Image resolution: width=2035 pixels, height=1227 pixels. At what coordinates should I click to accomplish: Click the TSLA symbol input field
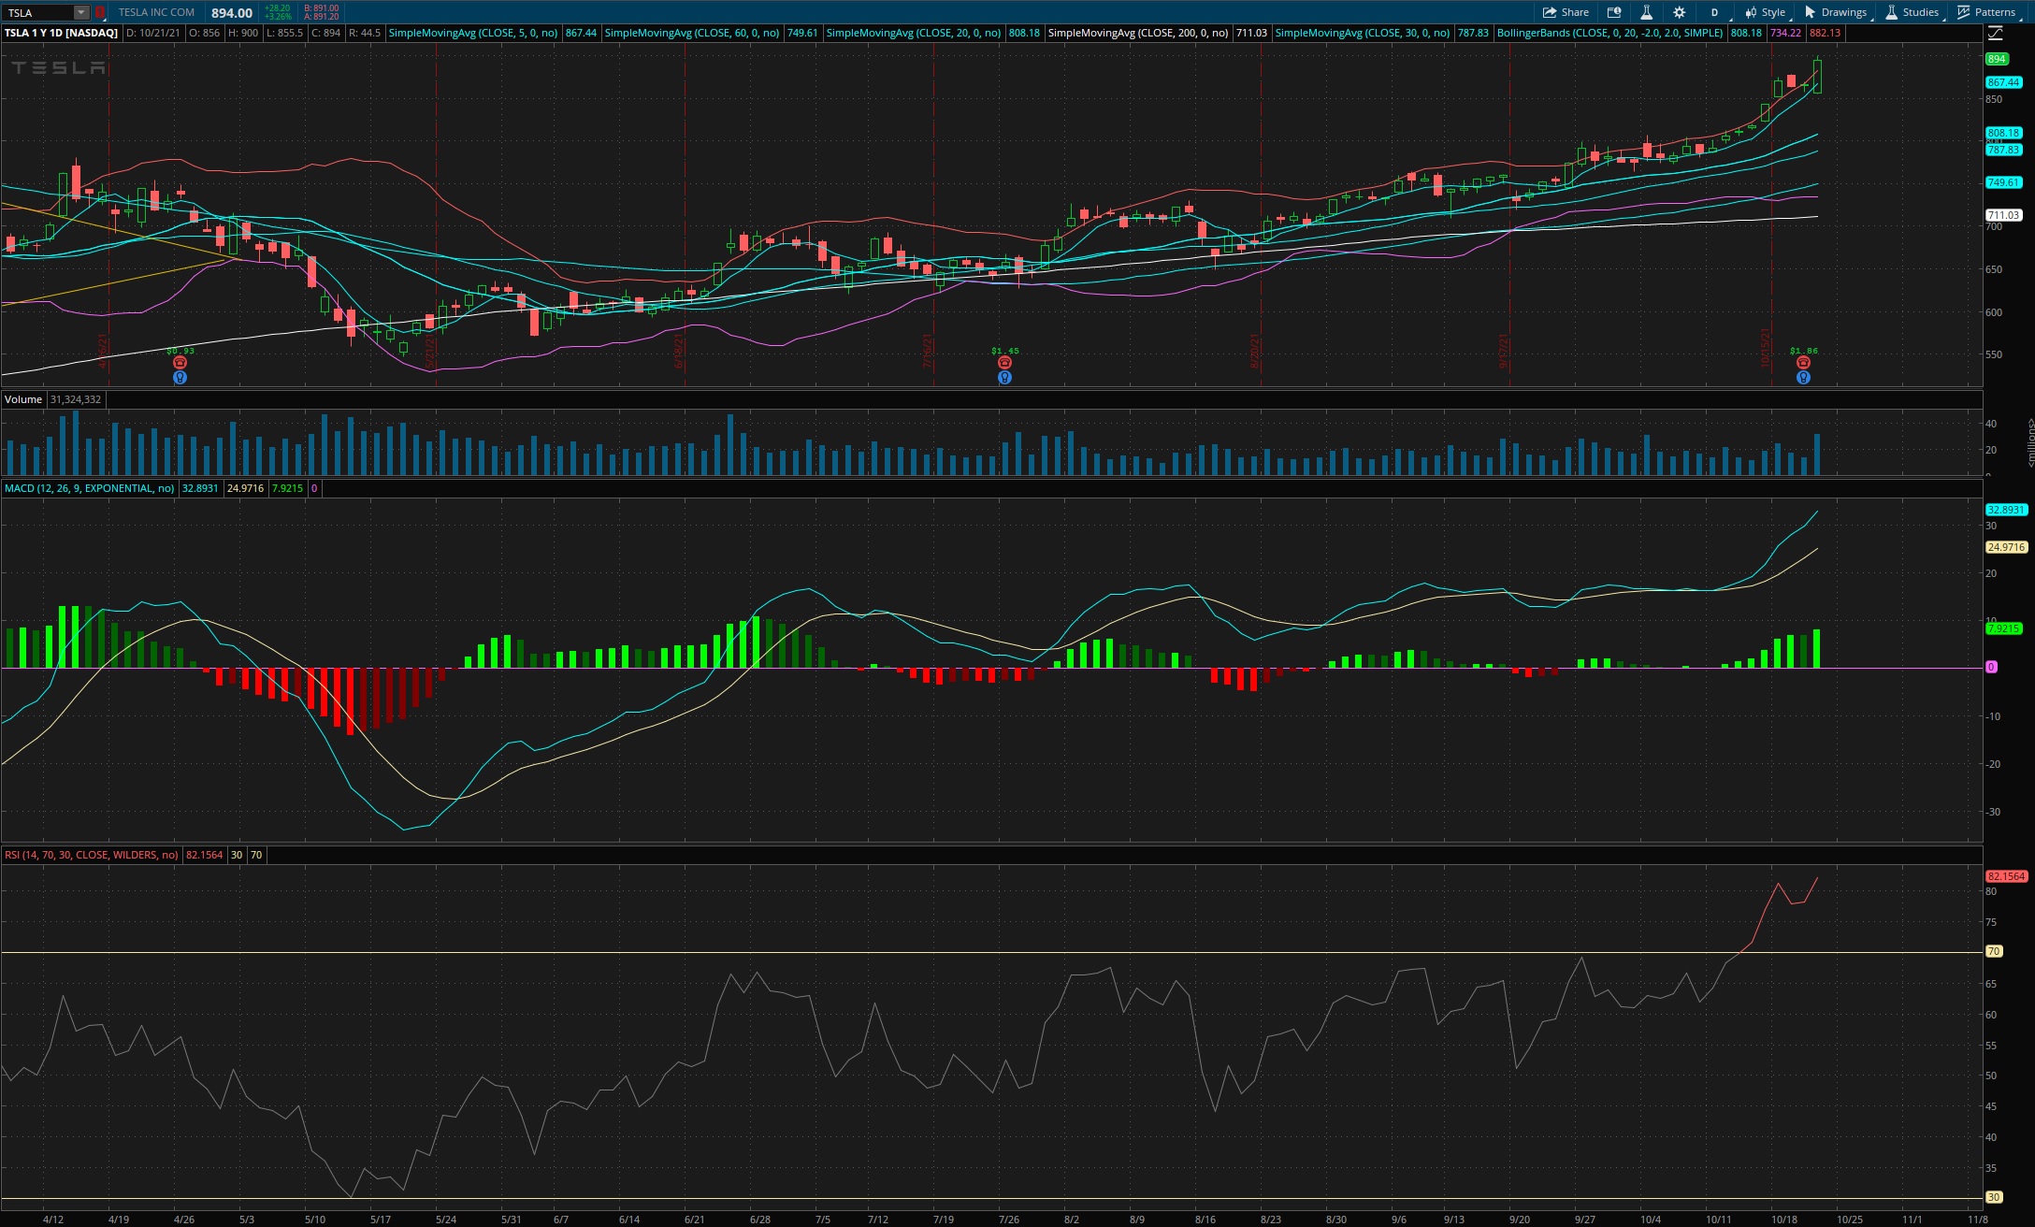pyautogui.click(x=37, y=12)
